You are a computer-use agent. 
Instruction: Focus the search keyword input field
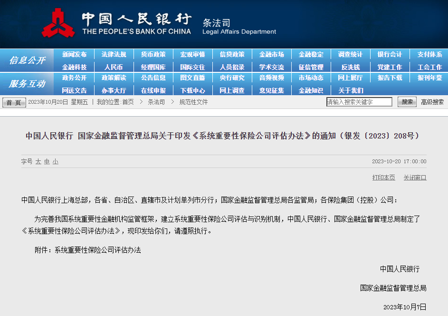359,102
